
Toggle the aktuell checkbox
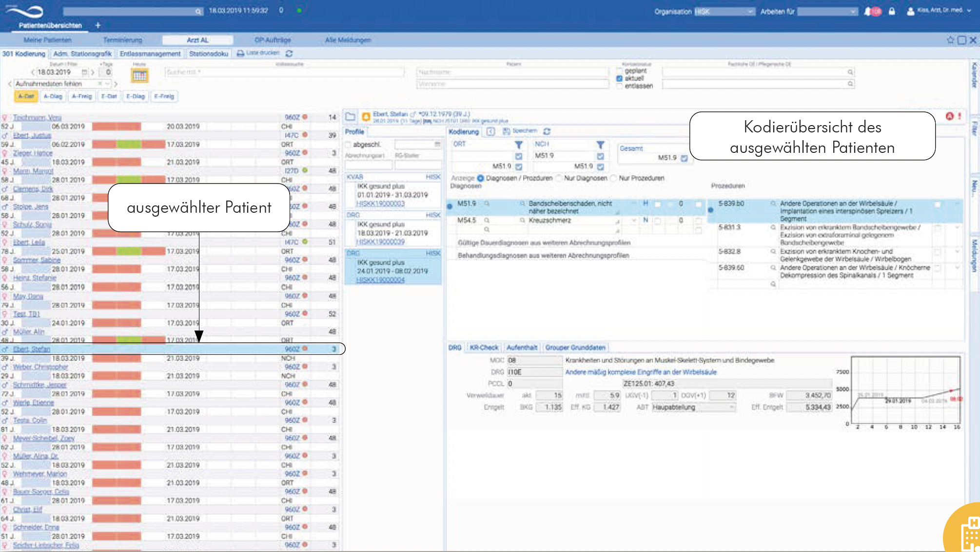pos(619,78)
